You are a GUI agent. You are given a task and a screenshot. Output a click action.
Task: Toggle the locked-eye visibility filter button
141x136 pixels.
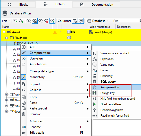pyautogui.click(x=35, y=21)
